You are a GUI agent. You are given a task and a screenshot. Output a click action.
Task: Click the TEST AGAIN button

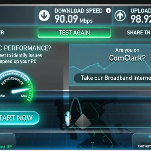[x=74, y=33]
